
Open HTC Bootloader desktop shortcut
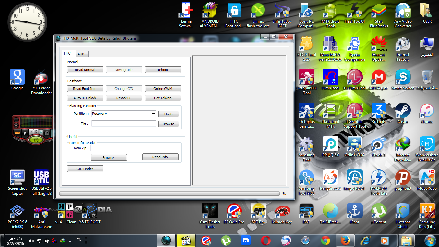[234, 15]
